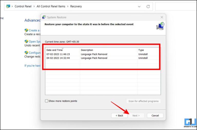This screenshot has height=130, width=197.
Task: Click the Next > button
Action: coord(136,115)
